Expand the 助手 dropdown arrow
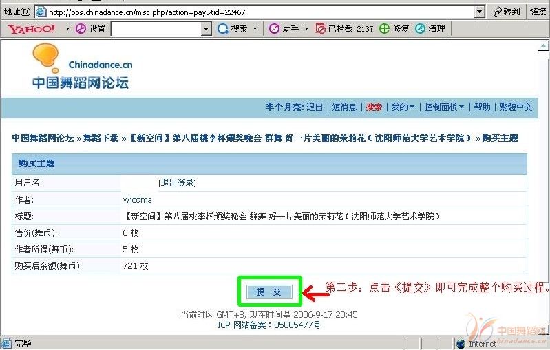The height and width of the screenshot is (350, 550). pos(306,28)
